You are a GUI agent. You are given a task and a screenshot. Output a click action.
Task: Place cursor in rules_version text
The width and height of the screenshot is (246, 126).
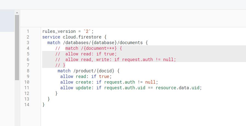tap(59, 31)
